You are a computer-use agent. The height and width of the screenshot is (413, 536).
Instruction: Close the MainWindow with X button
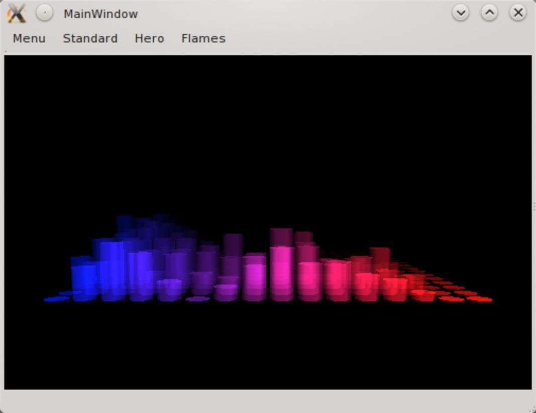[518, 13]
